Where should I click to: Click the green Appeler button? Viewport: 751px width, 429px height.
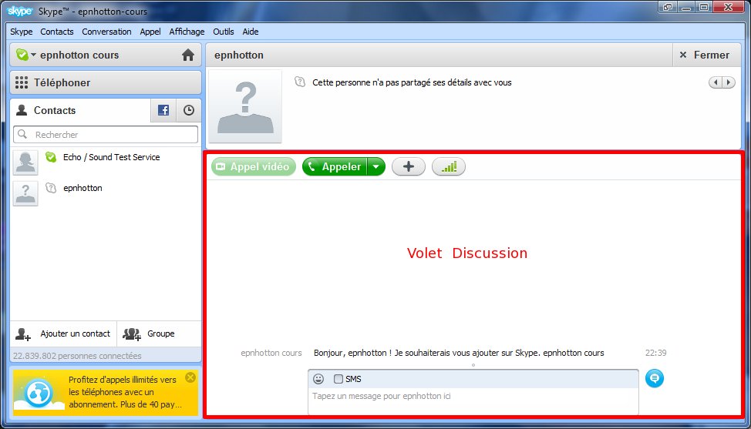(x=335, y=166)
